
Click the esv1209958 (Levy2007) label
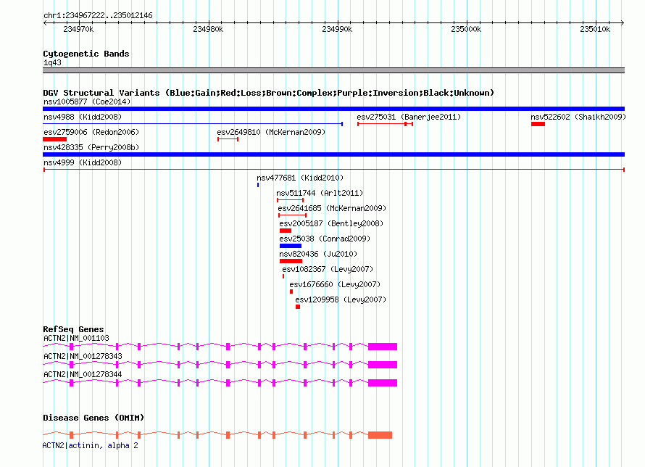pos(341,299)
